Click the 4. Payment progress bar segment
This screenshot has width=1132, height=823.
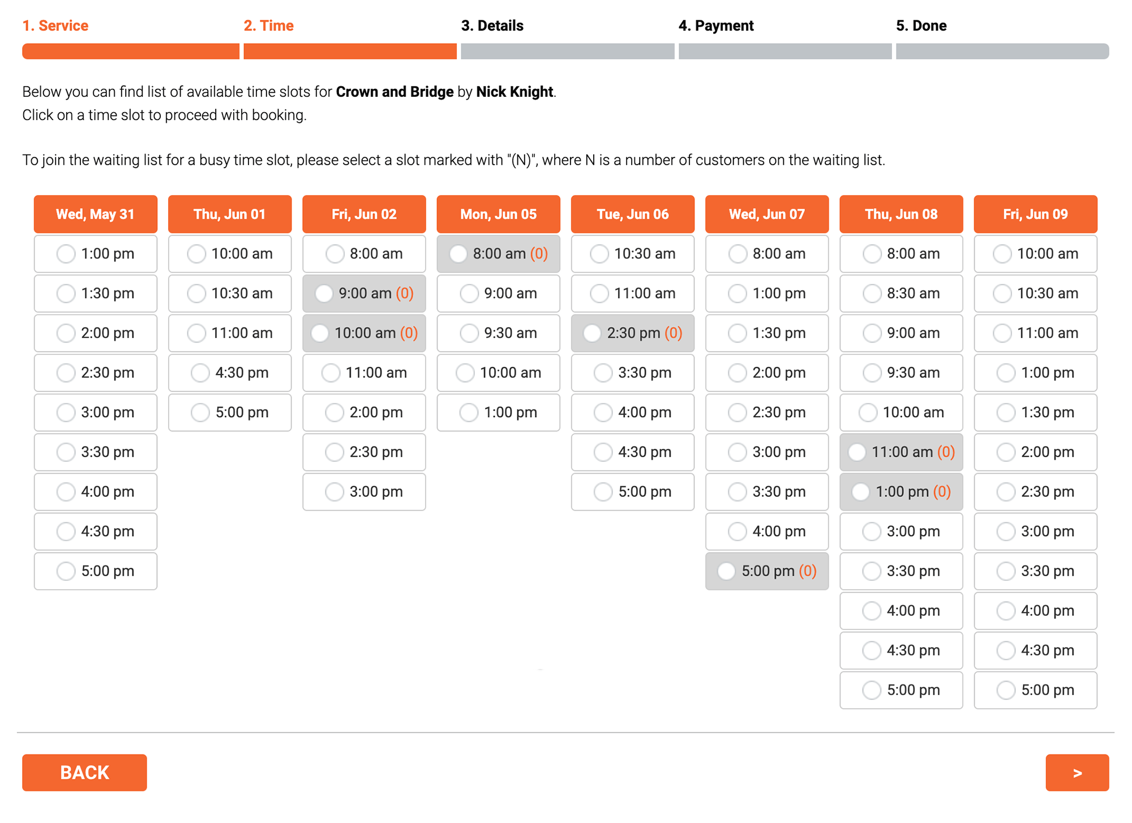(x=785, y=51)
